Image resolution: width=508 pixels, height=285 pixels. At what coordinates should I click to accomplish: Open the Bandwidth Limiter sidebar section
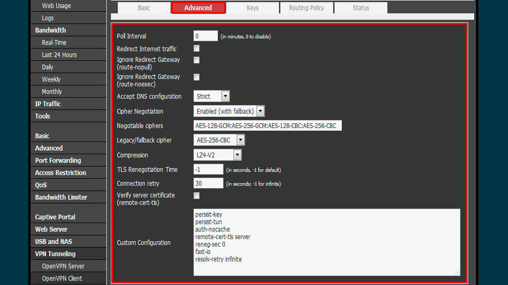[61, 197]
